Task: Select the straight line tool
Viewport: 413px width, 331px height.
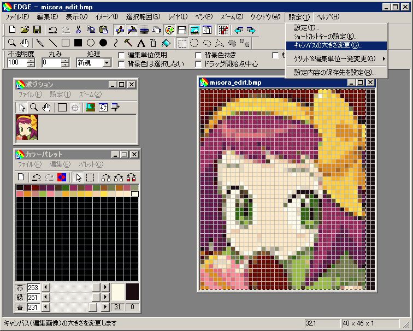Action: tap(52, 43)
